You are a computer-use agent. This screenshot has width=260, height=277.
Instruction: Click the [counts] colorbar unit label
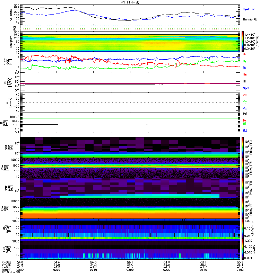click(x=258, y=42)
